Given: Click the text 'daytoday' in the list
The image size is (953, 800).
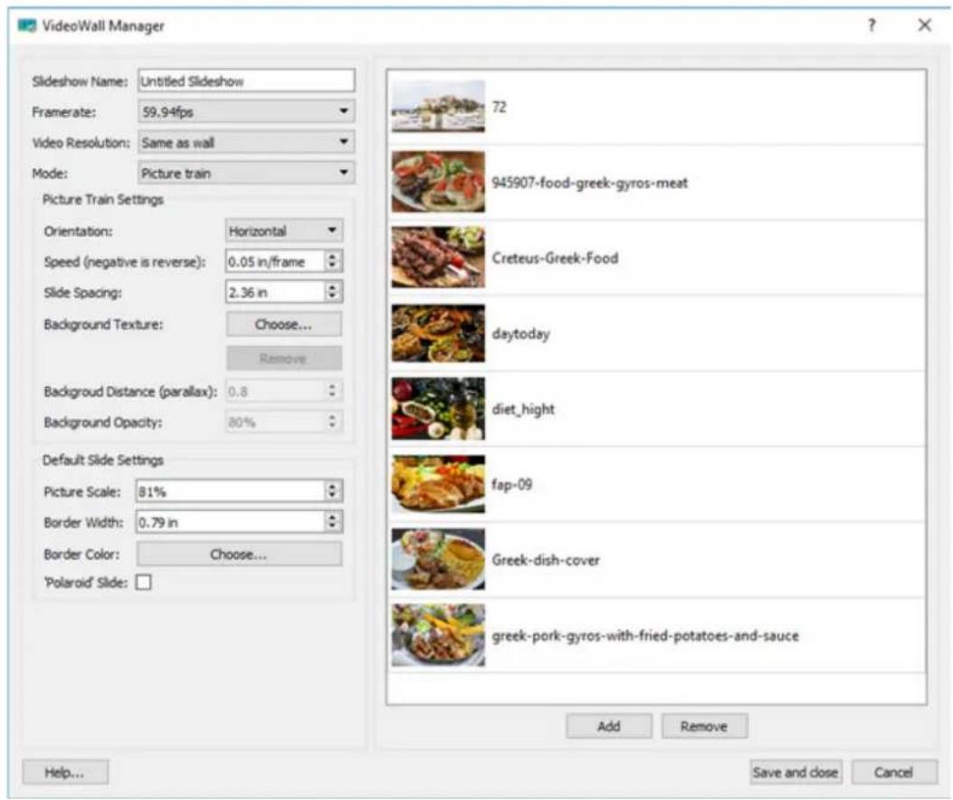Looking at the screenshot, I should pyautogui.click(x=521, y=334).
